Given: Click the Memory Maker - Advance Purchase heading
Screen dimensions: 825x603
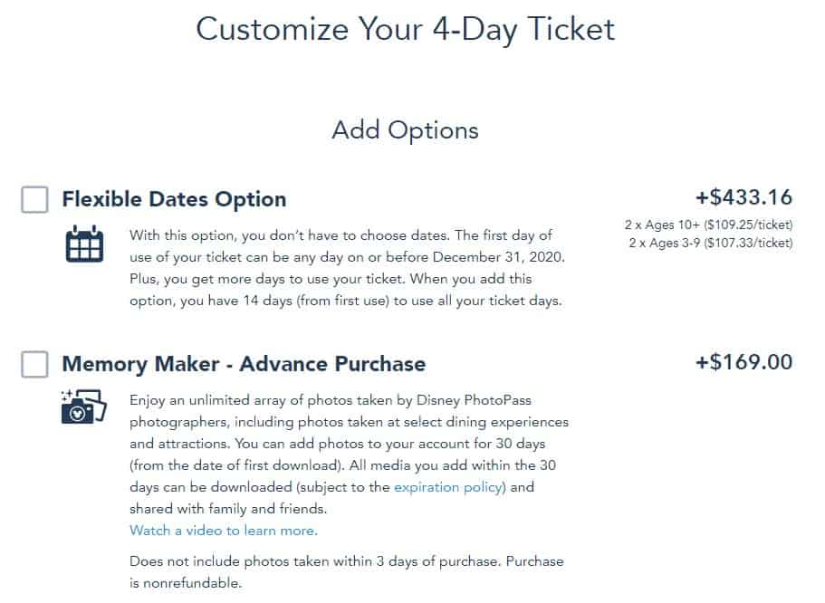Looking at the screenshot, I should coord(244,364).
